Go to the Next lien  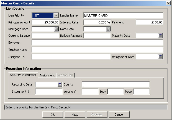[75, 114]
